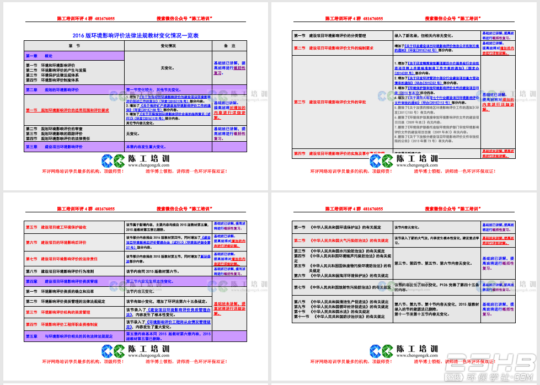The height and width of the screenshot is (385, 540).
Task: Click '第六节《中华人民共和国海洋环境保护法》的有关规定'
Action: (x=341, y=275)
